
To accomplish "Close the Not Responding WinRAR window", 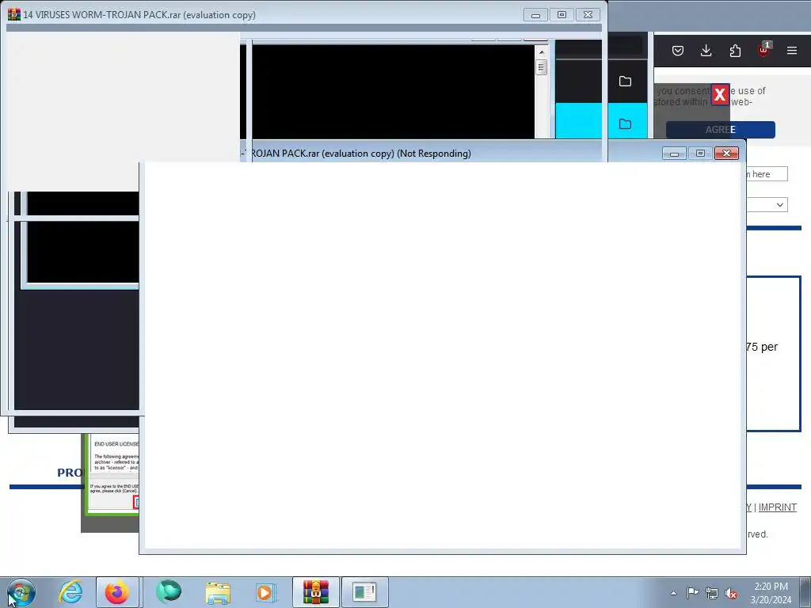I will [x=727, y=154].
